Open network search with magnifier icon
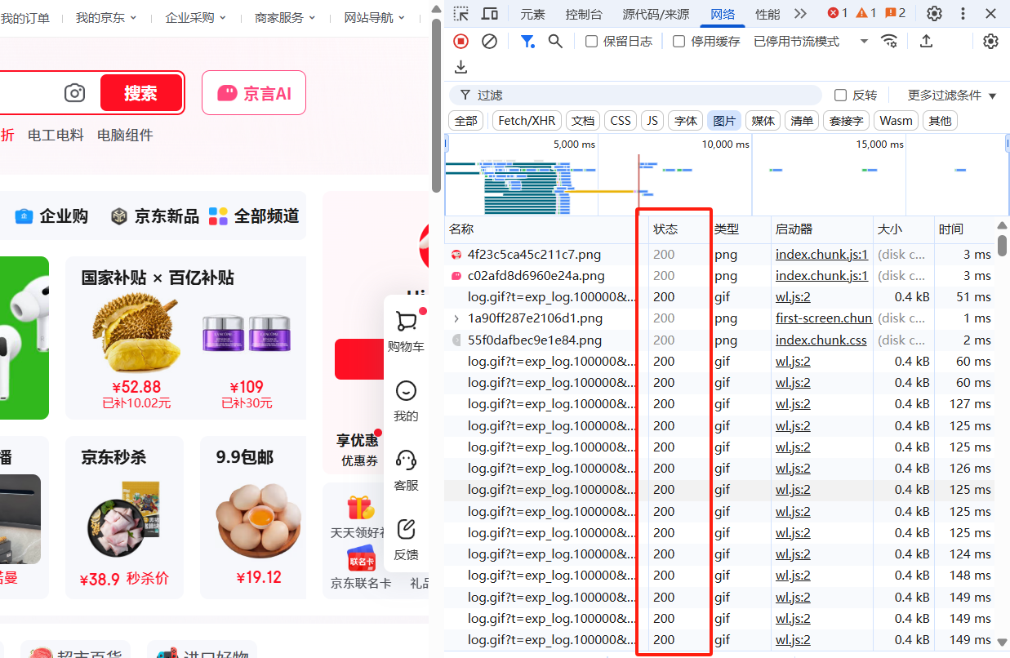This screenshot has height=658, width=1010. (555, 41)
